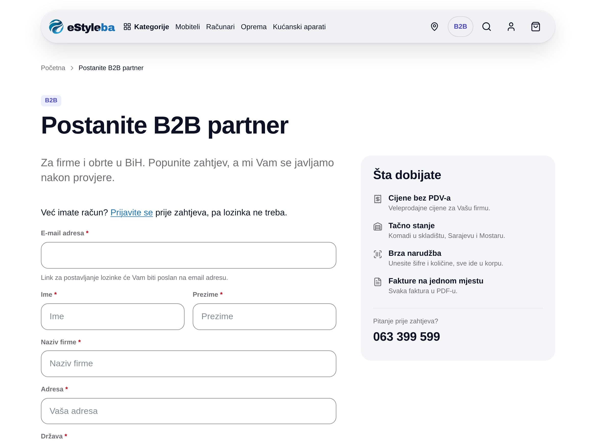596x441 pixels.
Task: Open the shopping bag cart icon
Action: (535, 27)
